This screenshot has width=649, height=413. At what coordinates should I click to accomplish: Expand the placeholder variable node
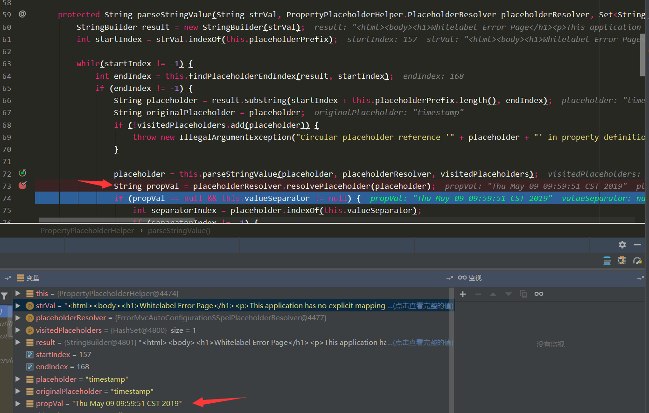pos(18,379)
